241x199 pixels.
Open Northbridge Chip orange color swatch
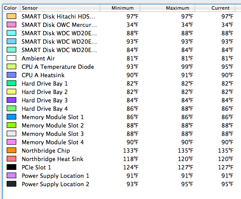[x=11, y=150]
